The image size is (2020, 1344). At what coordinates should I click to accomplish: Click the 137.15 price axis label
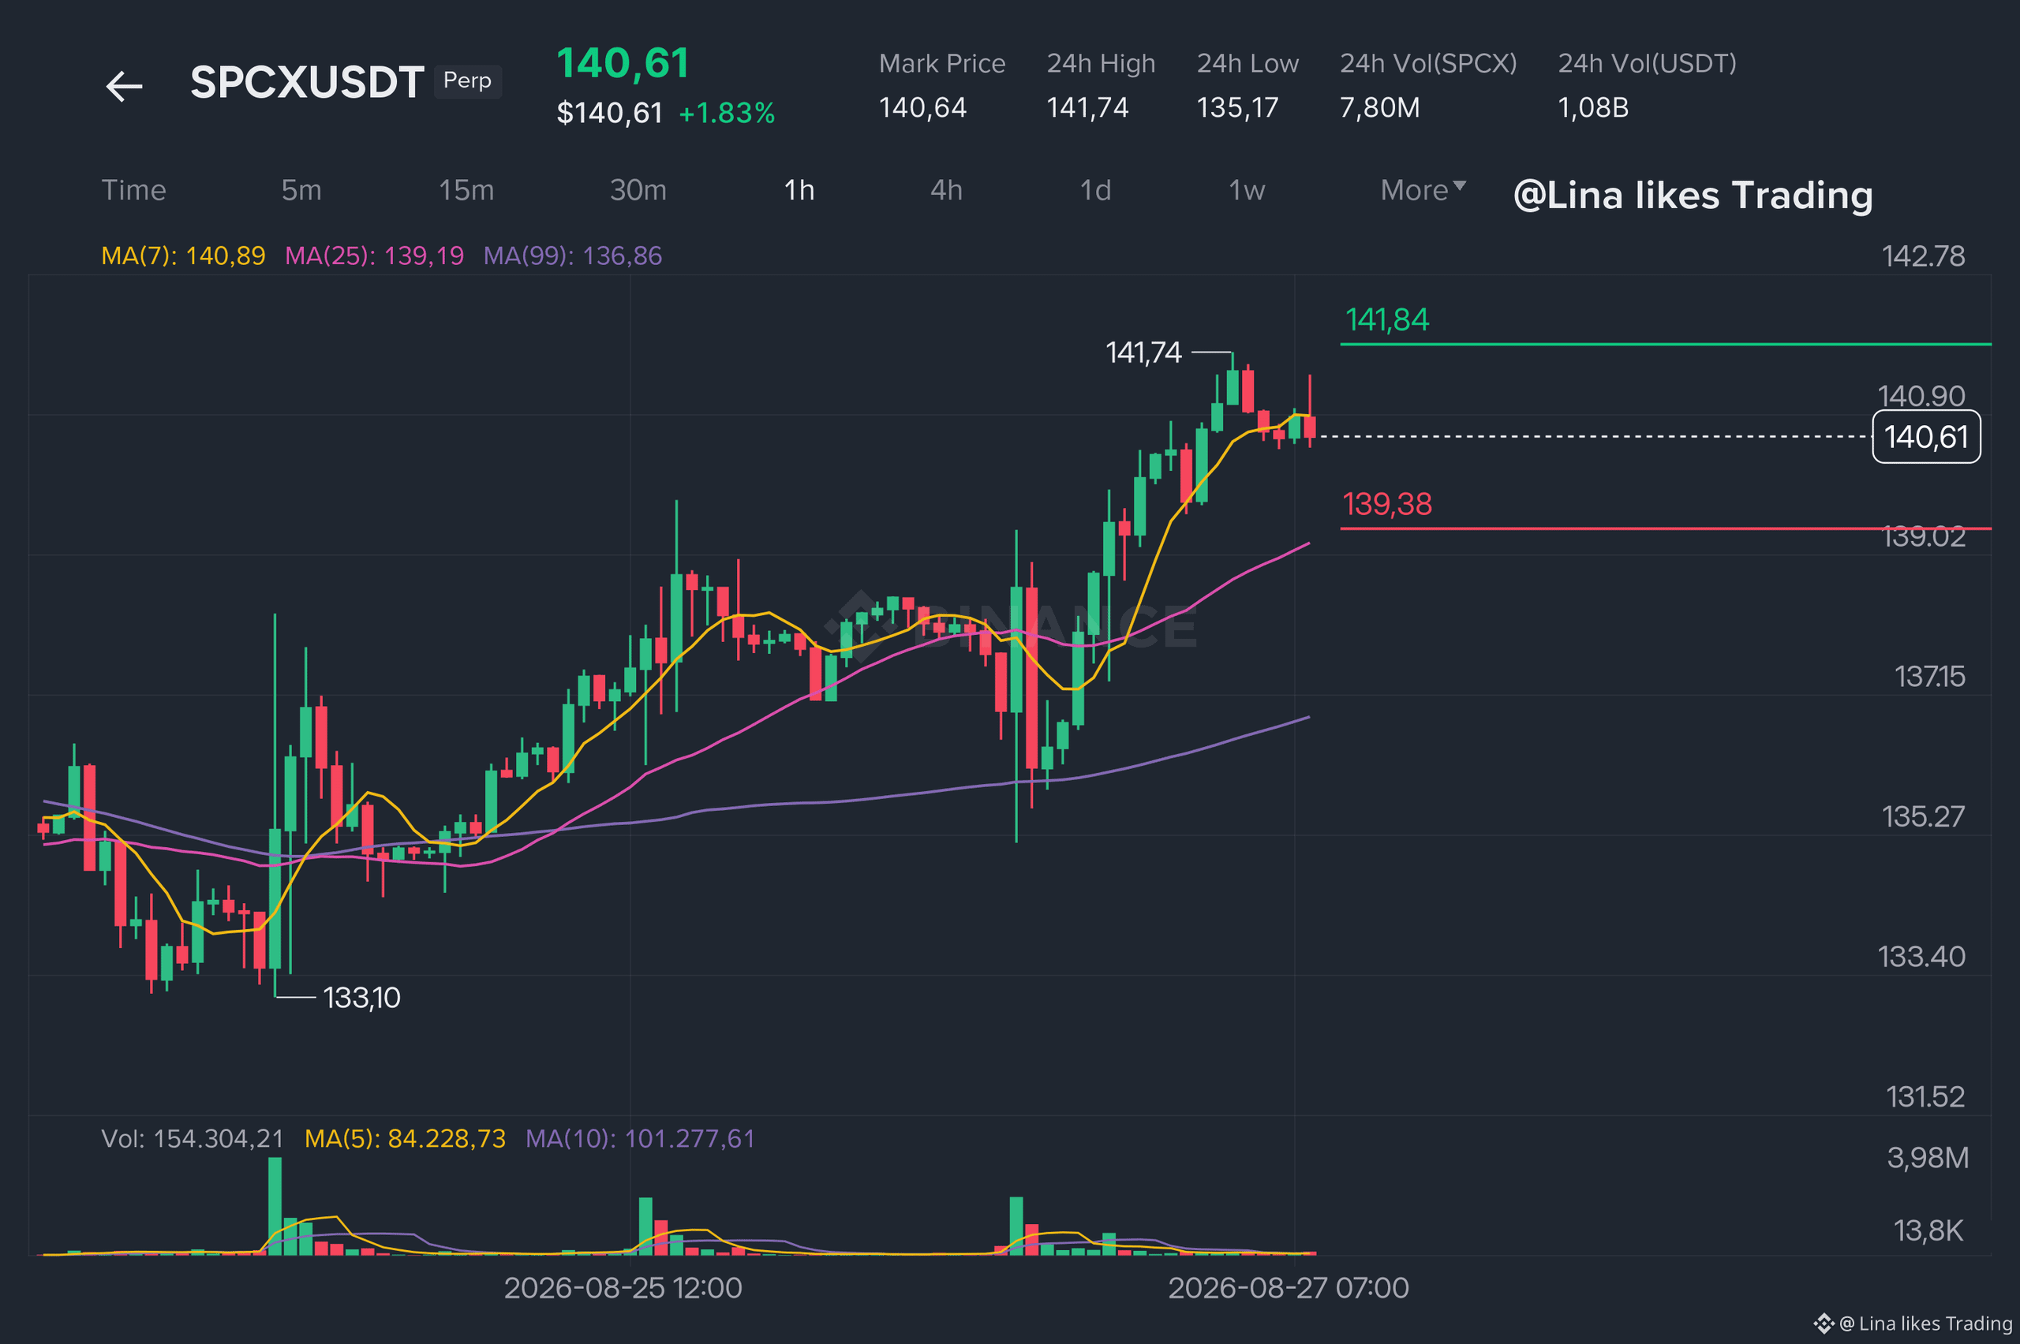[1929, 678]
